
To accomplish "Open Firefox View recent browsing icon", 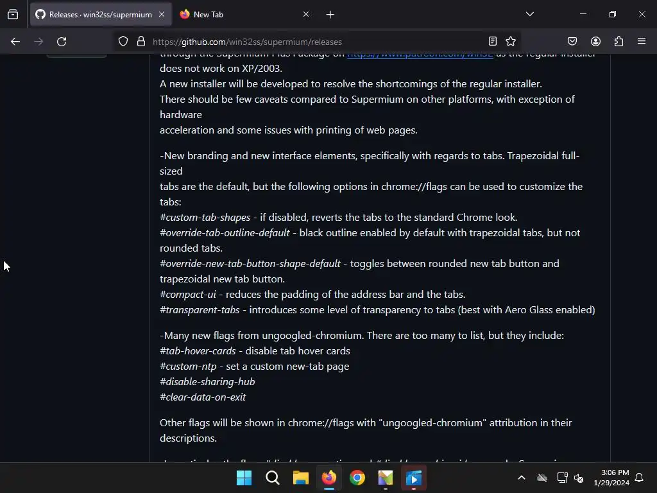I will [x=13, y=14].
